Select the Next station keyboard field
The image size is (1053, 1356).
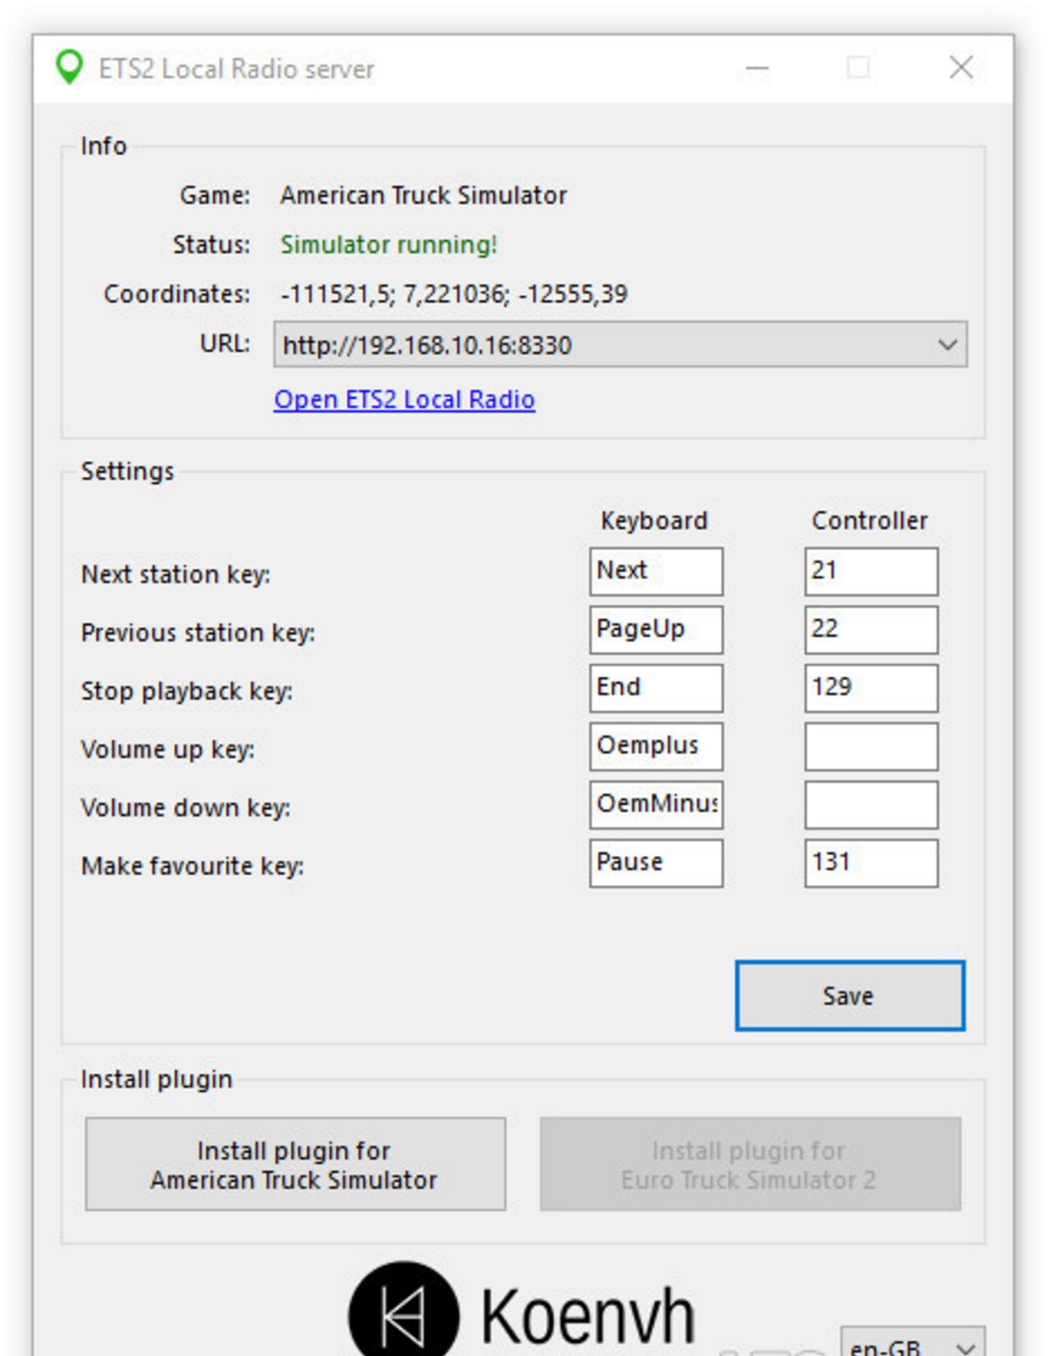pyautogui.click(x=656, y=571)
